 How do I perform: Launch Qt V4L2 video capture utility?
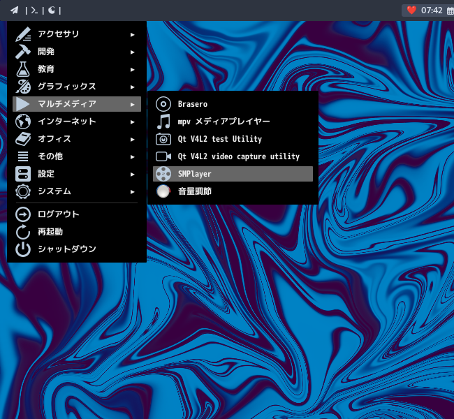click(x=233, y=156)
